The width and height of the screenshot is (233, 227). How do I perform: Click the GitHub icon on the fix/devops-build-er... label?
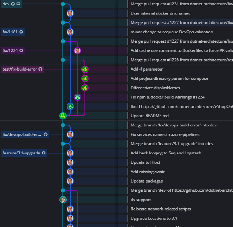click(x=45, y=135)
